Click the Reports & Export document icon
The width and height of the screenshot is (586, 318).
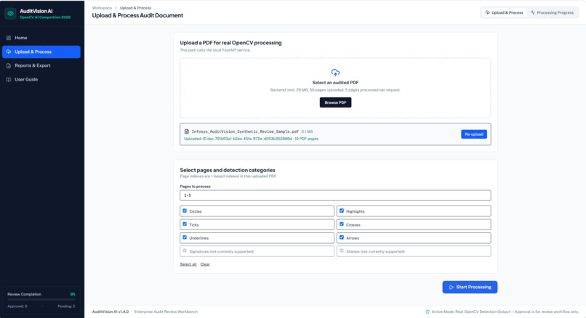point(9,65)
